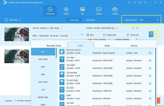
Task: Open settings gear for 4K Video
Action: point(150,61)
